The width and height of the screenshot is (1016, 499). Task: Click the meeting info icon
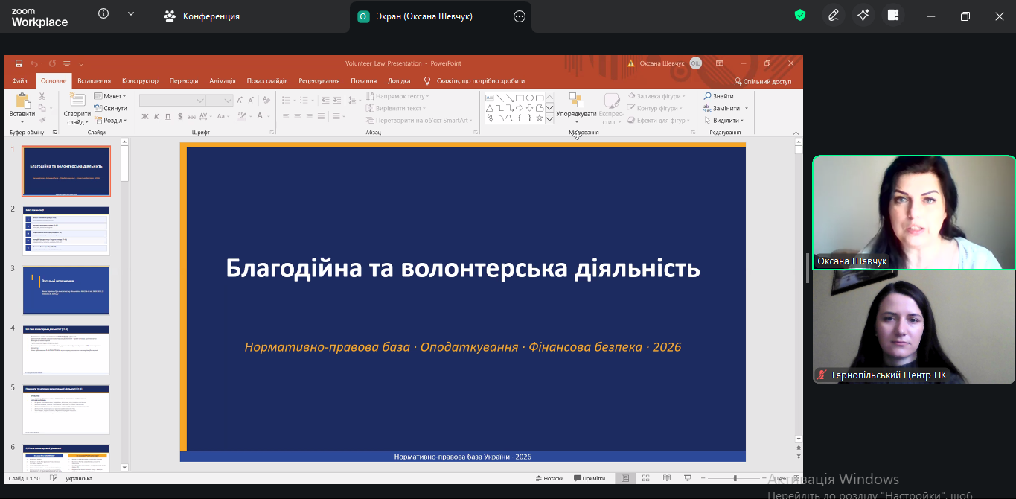point(103,14)
